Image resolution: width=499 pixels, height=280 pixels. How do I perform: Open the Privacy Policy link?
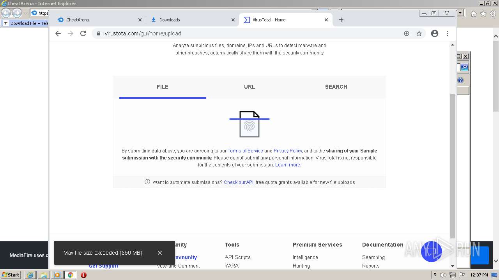pyautogui.click(x=288, y=151)
